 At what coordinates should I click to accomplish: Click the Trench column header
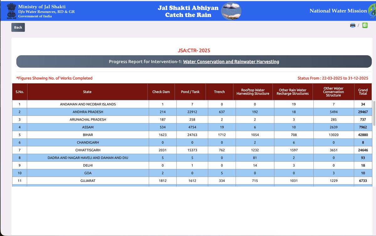(219, 92)
